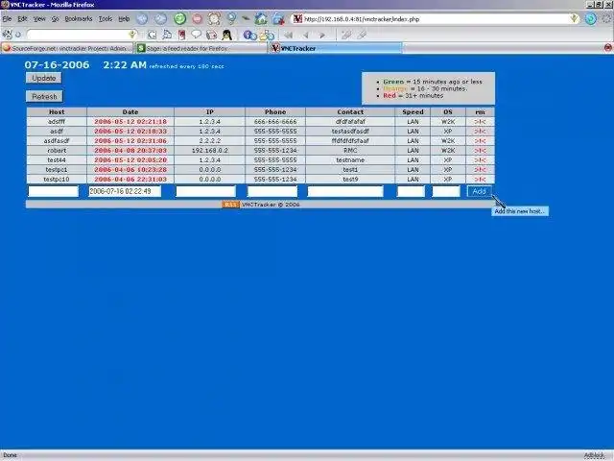Click the empty Speed input field
The height and width of the screenshot is (461, 614).
click(411, 191)
